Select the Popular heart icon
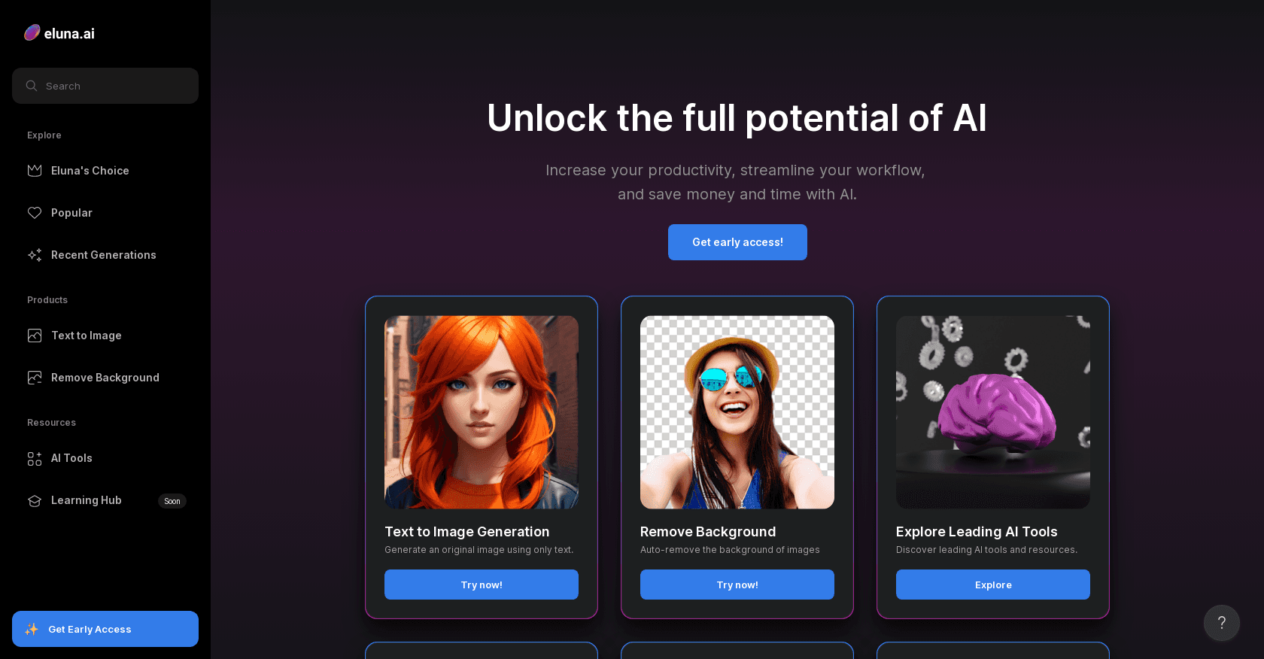 pos(35,213)
